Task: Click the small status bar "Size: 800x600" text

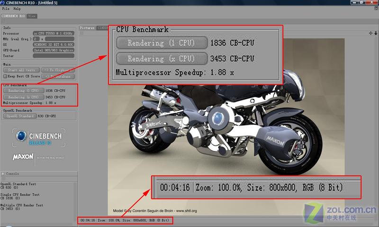Action: (135, 220)
